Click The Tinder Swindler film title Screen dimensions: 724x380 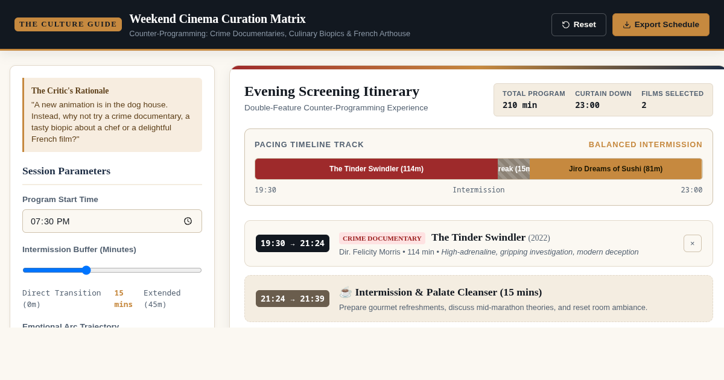(x=478, y=237)
